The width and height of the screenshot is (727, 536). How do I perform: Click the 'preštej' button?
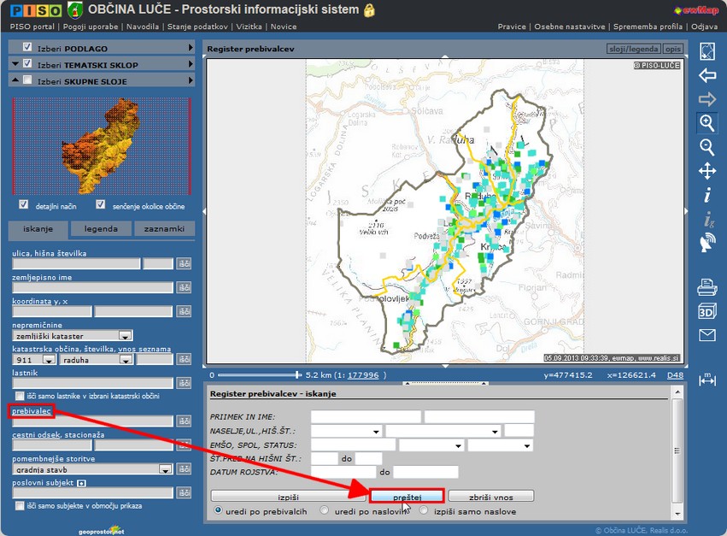tap(407, 496)
